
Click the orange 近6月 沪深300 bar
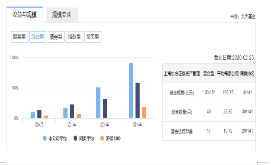pyautogui.click(x=46, y=117)
